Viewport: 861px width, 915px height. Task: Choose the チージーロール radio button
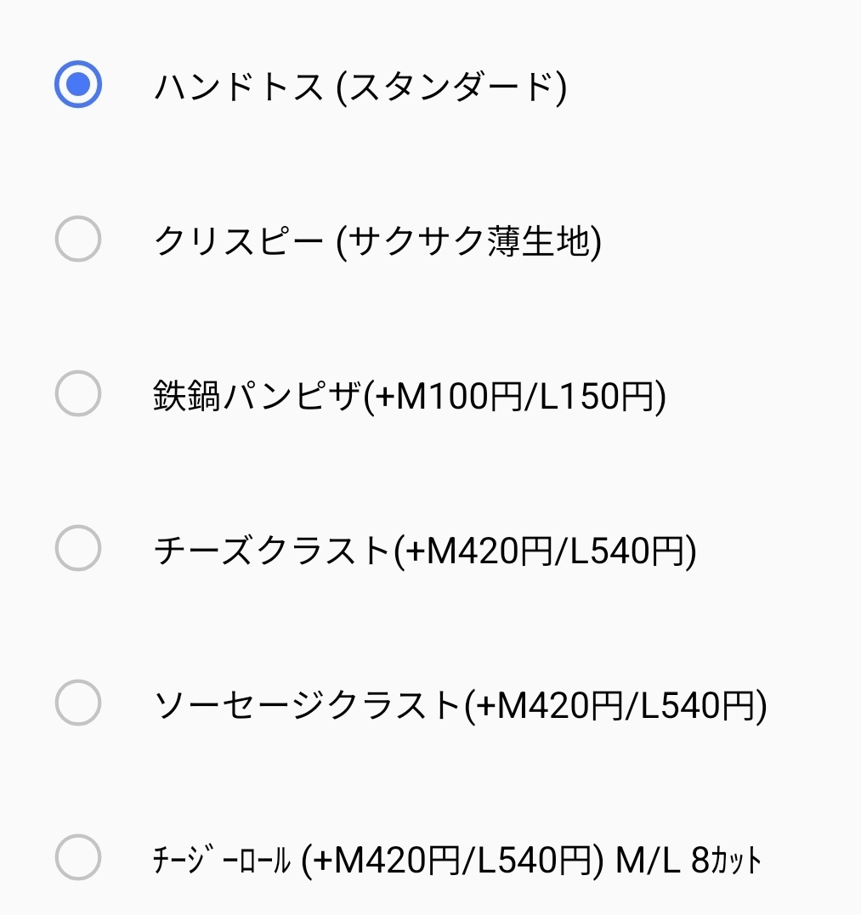pos(78,857)
